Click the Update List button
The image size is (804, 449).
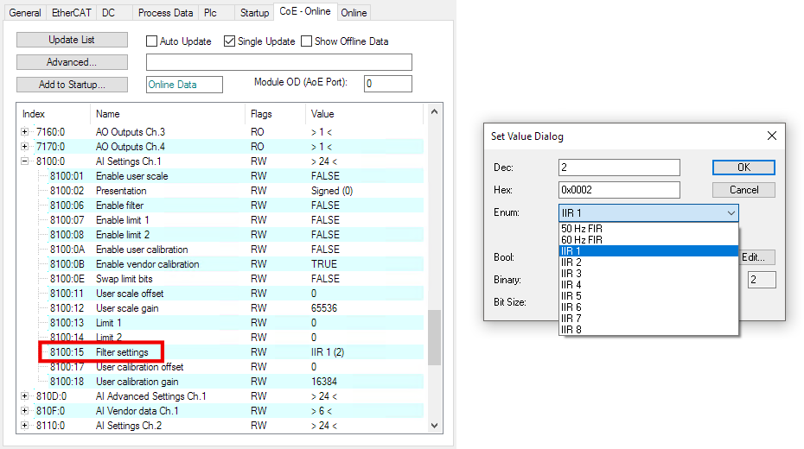click(x=72, y=40)
